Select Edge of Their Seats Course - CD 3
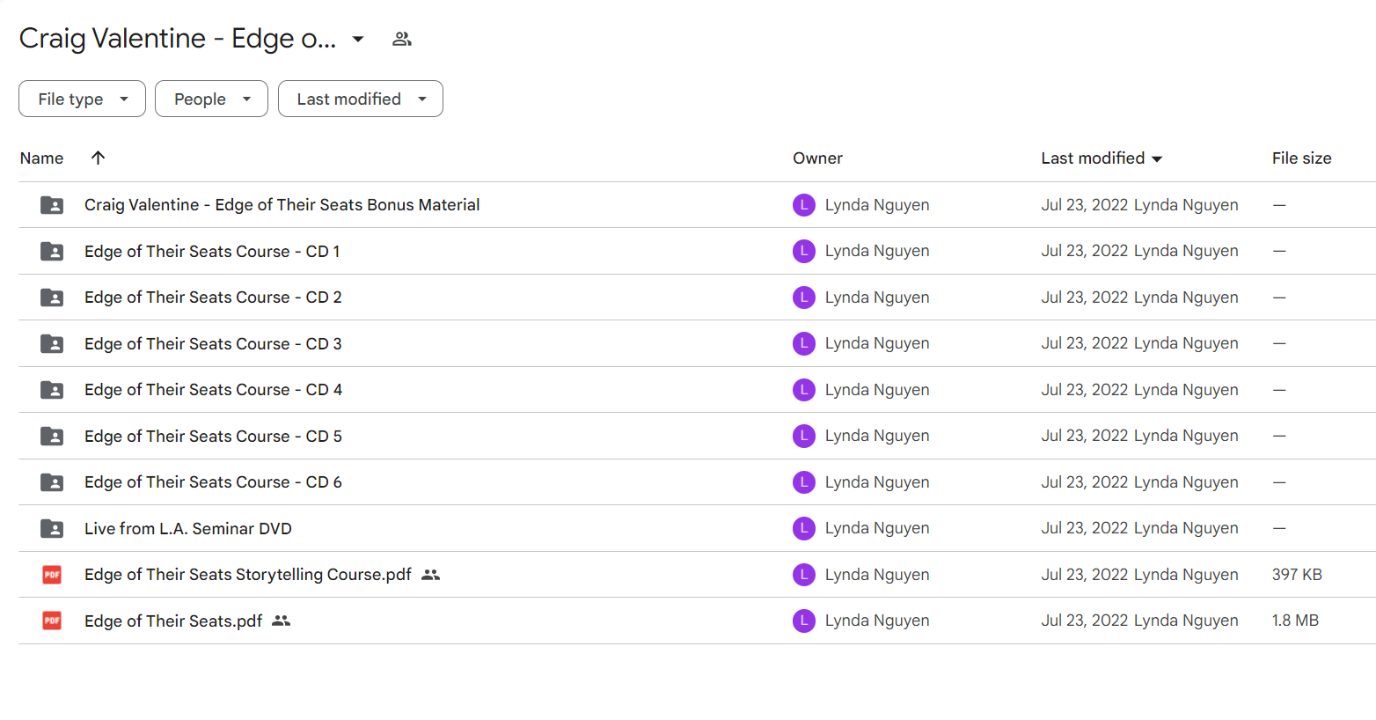Image resolution: width=1376 pixels, height=720 pixels. click(213, 343)
